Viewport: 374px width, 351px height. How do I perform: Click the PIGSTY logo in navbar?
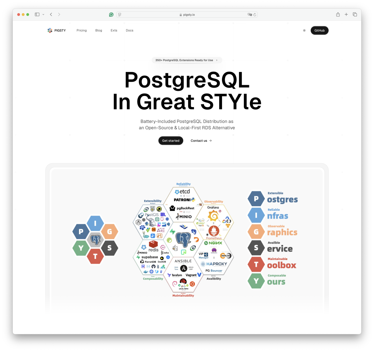[56, 30]
